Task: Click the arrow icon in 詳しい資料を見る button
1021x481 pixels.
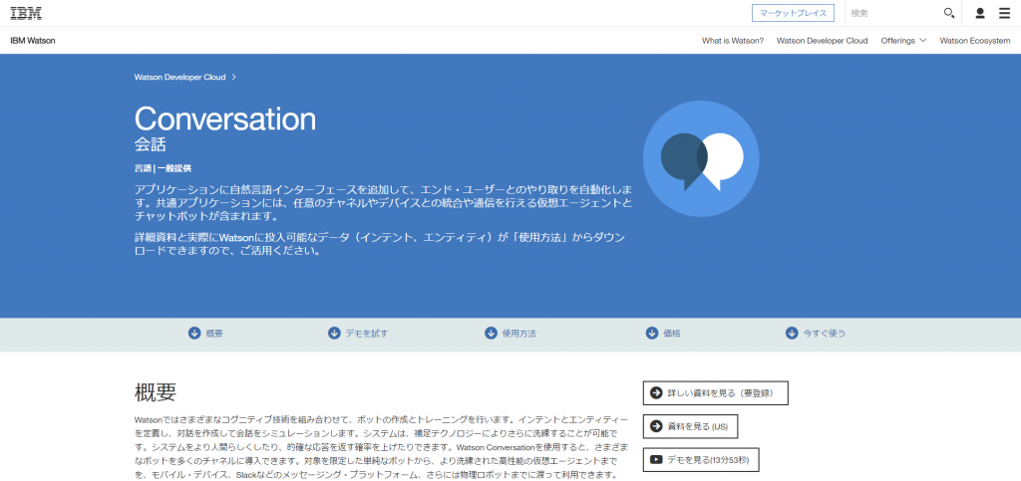Action: coord(656,393)
